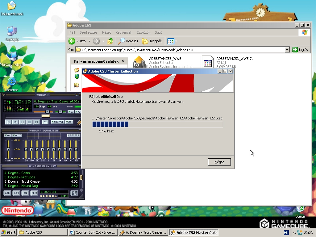Toggle Winamp PL playlist window button

click(x=78, y=112)
